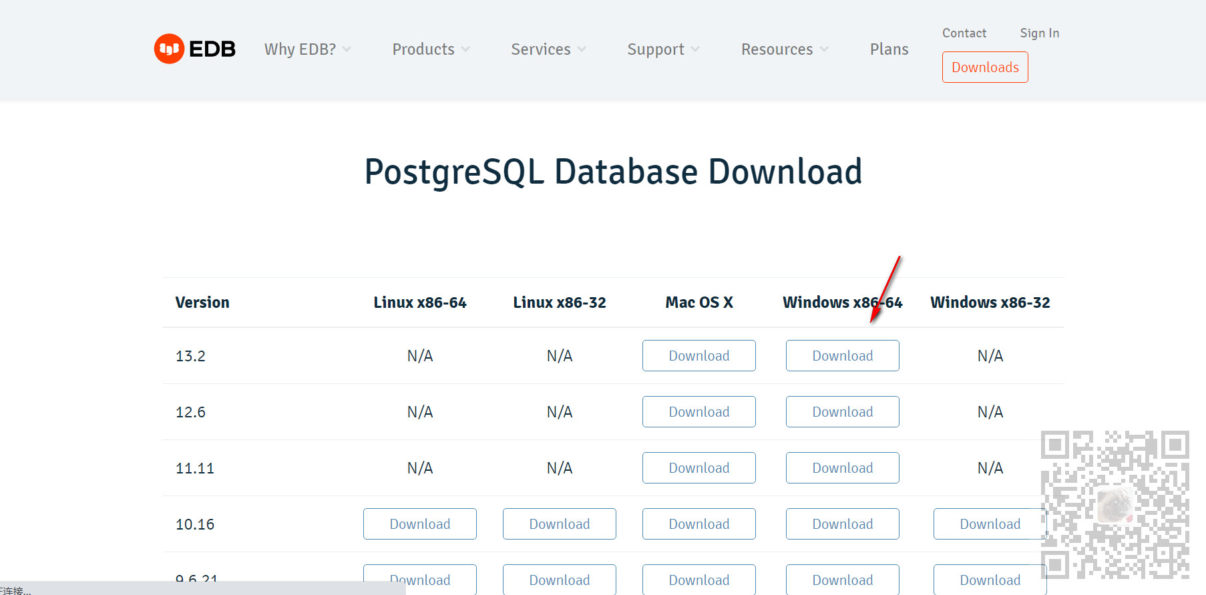Click the 13.2 version cell

click(x=190, y=356)
